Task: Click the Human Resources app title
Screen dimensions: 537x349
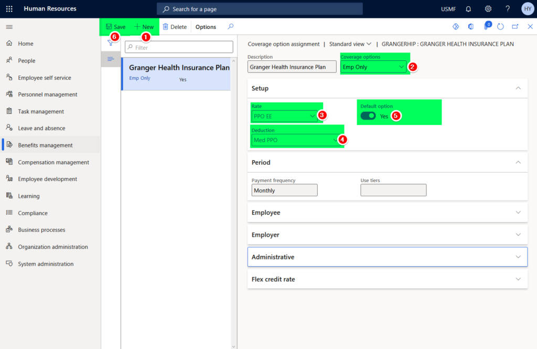Action: 50,8
